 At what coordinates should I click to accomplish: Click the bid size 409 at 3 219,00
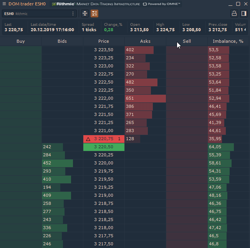[x=62, y=195]
